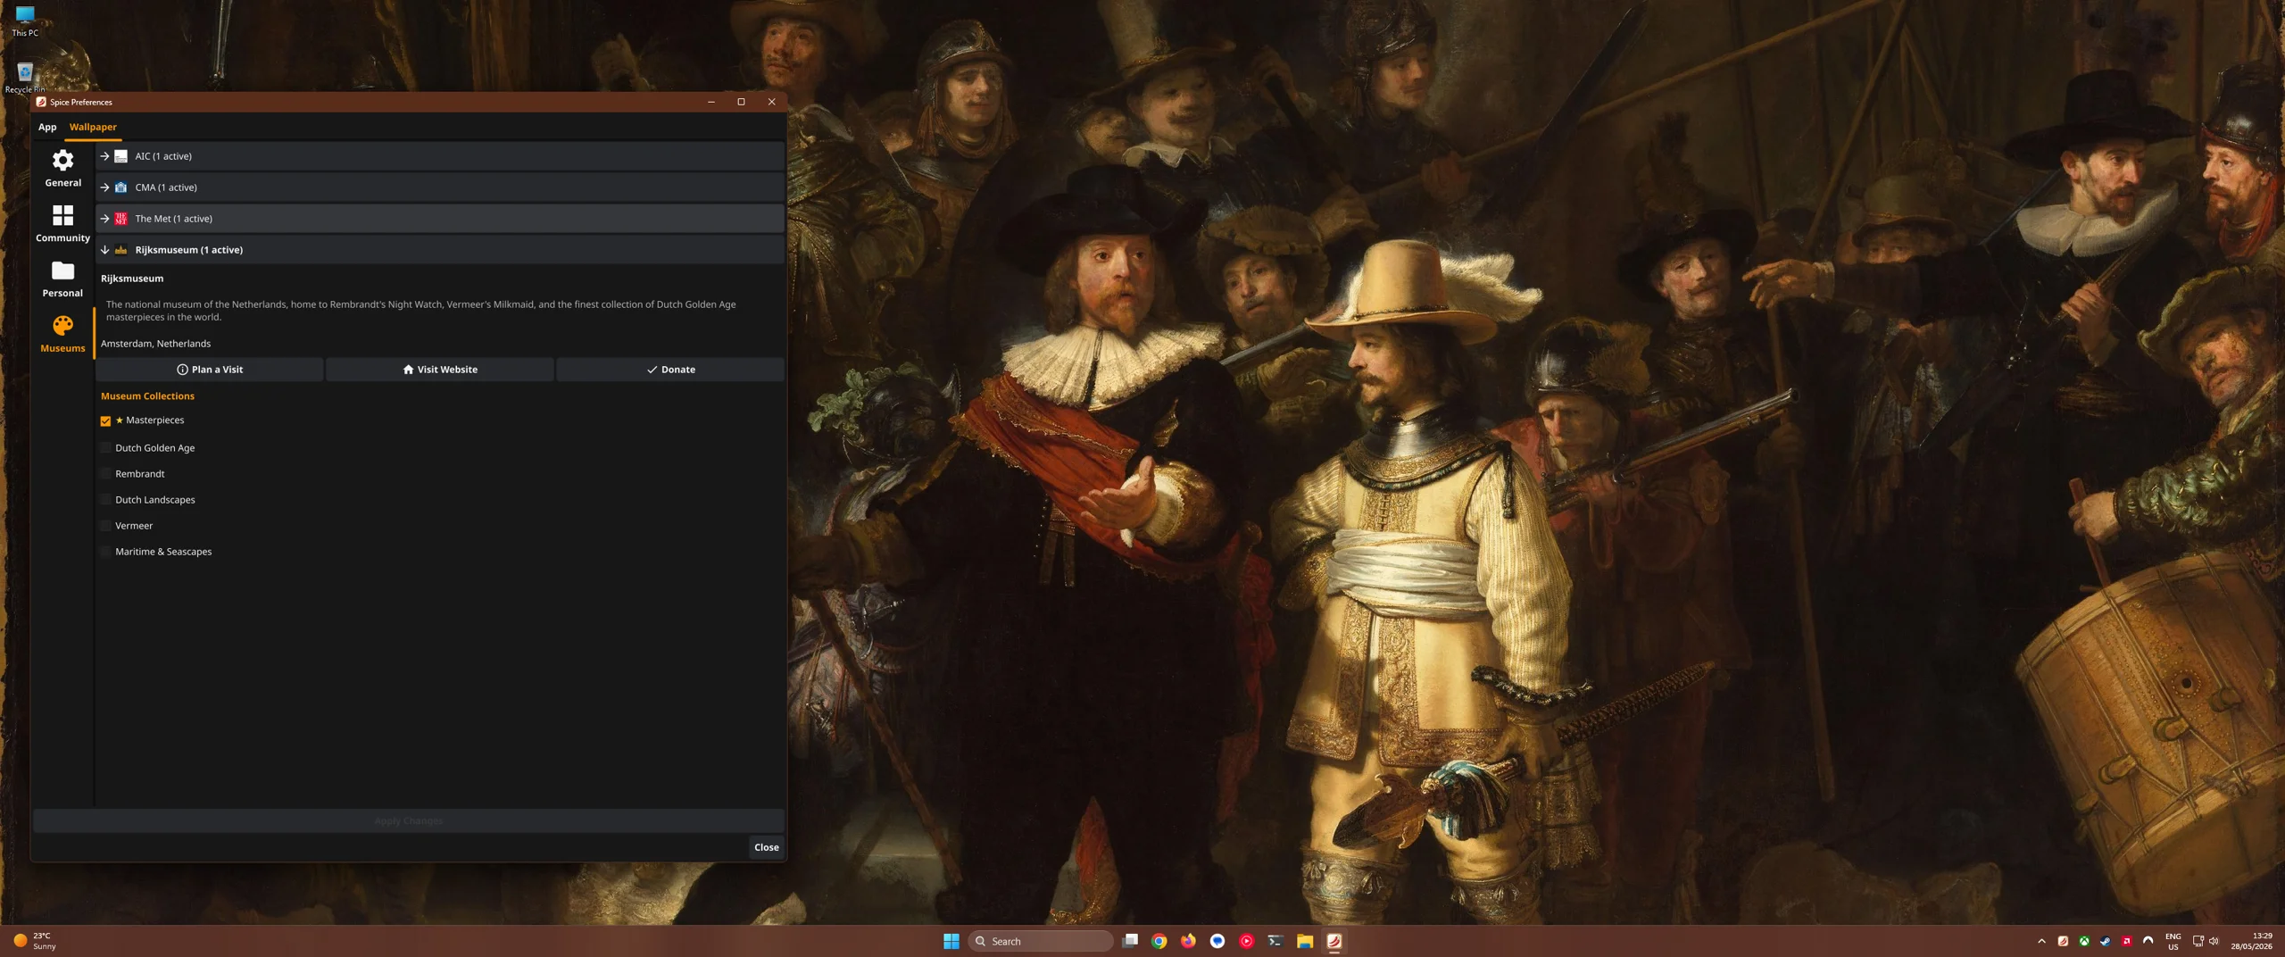Open the red music player taskbar app

(x=1246, y=941)
